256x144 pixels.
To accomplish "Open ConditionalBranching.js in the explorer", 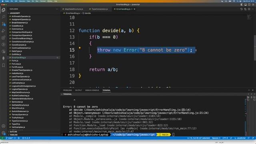I will (22, 38).
